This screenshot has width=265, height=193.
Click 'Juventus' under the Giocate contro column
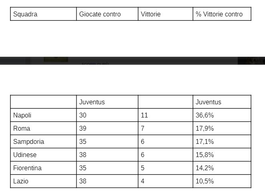click(x=92, y=102)
